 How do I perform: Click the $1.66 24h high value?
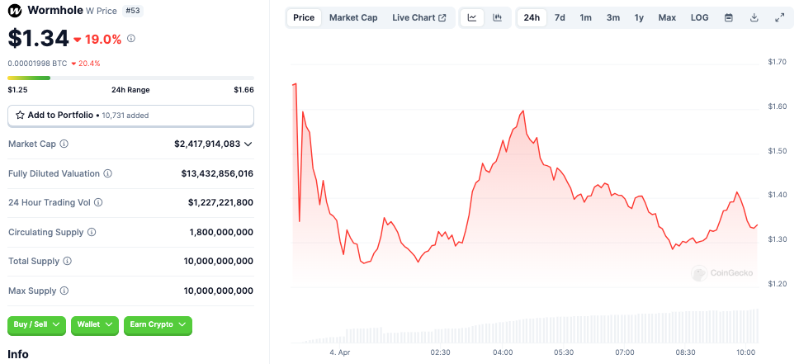point(243,90)
